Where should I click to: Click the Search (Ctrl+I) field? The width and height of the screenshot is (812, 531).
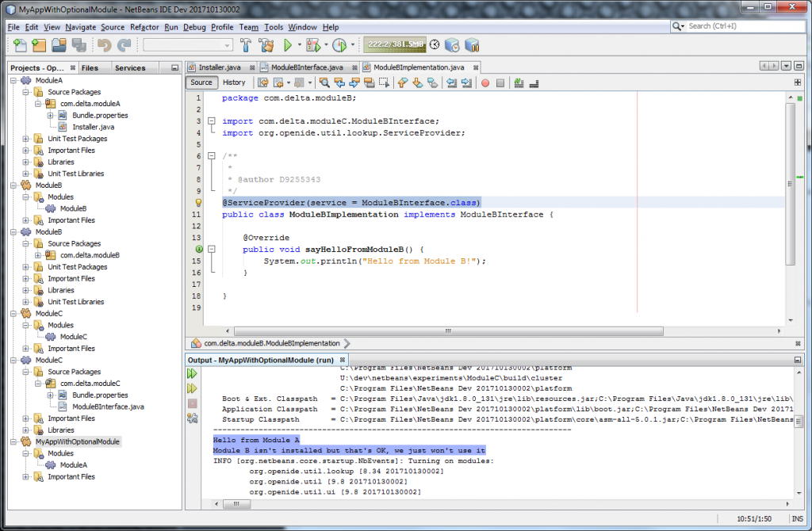745,26
